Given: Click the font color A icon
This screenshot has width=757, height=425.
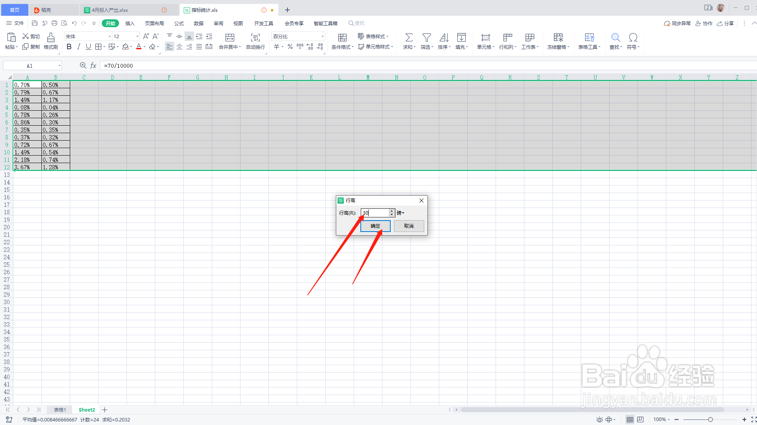Looking at the screenshot, I should [139, 47].
